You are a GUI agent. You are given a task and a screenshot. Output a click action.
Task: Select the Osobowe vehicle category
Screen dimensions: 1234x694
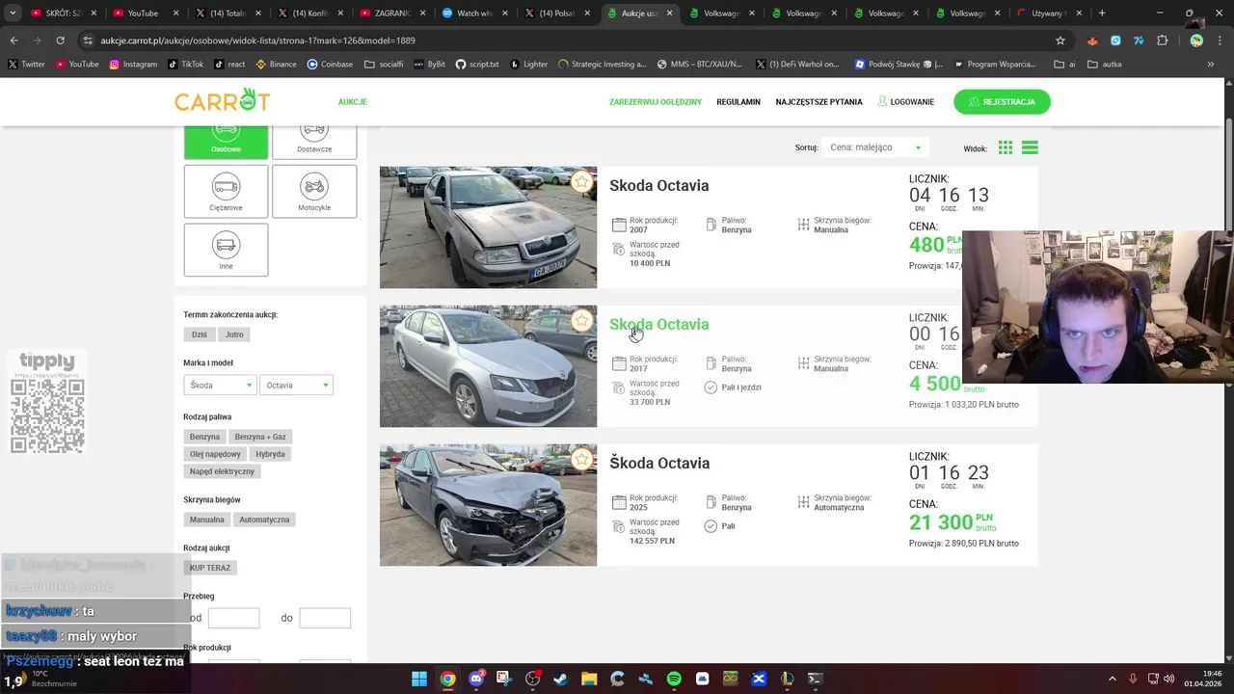(226, 141)
